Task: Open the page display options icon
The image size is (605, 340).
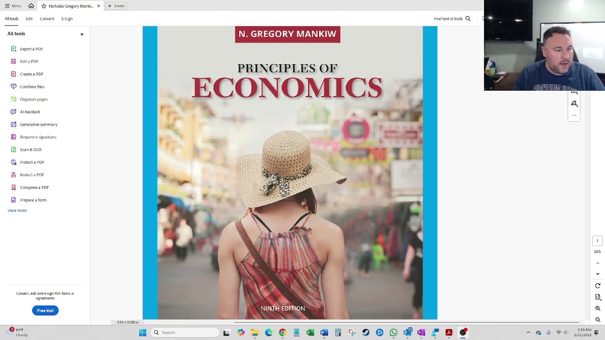Action: [597, 297]
